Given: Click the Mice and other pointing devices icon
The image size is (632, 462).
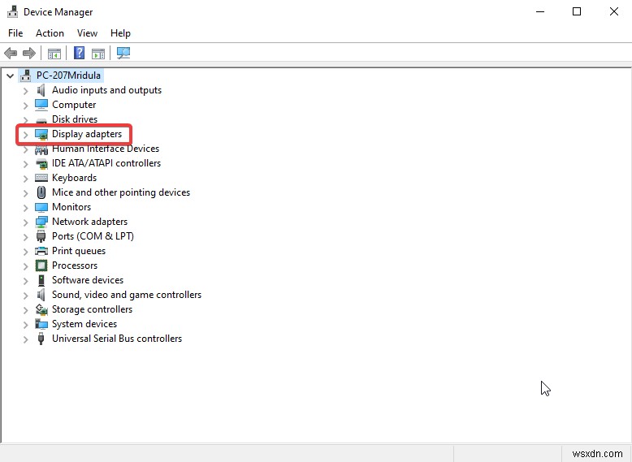Looking at the screenshot, I should click(41, 192).
